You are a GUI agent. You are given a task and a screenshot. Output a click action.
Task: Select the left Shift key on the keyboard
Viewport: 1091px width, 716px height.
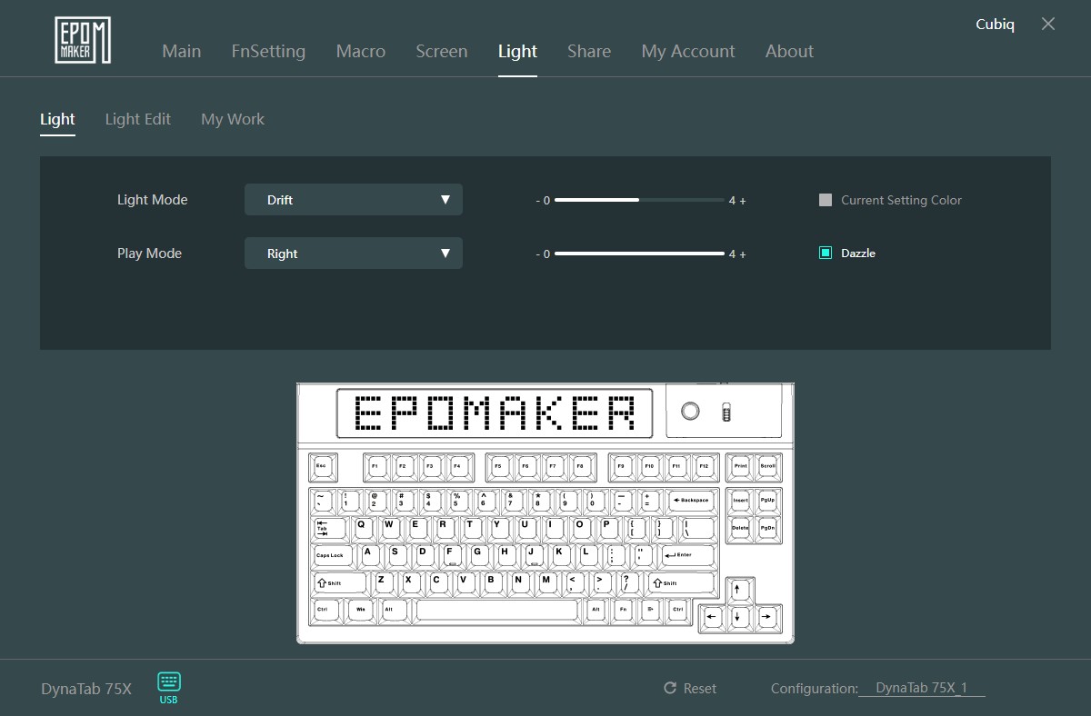(340, 583)
